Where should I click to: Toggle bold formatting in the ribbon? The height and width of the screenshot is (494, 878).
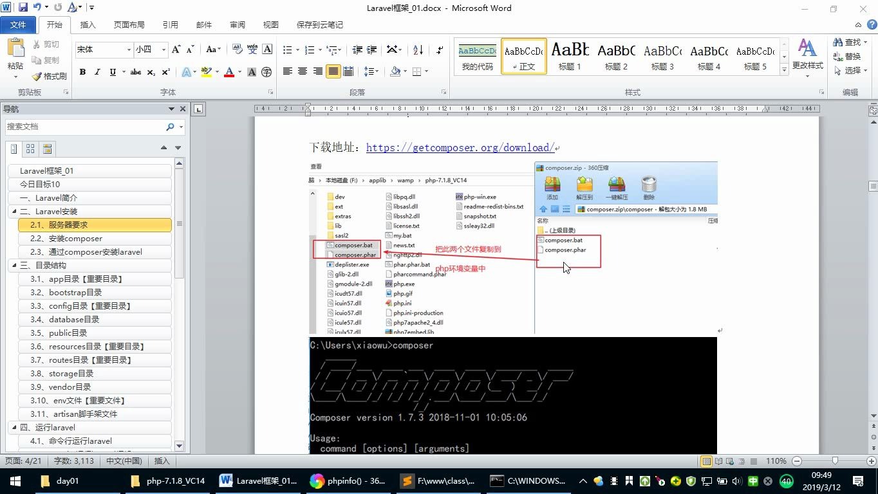coord(82,72)
